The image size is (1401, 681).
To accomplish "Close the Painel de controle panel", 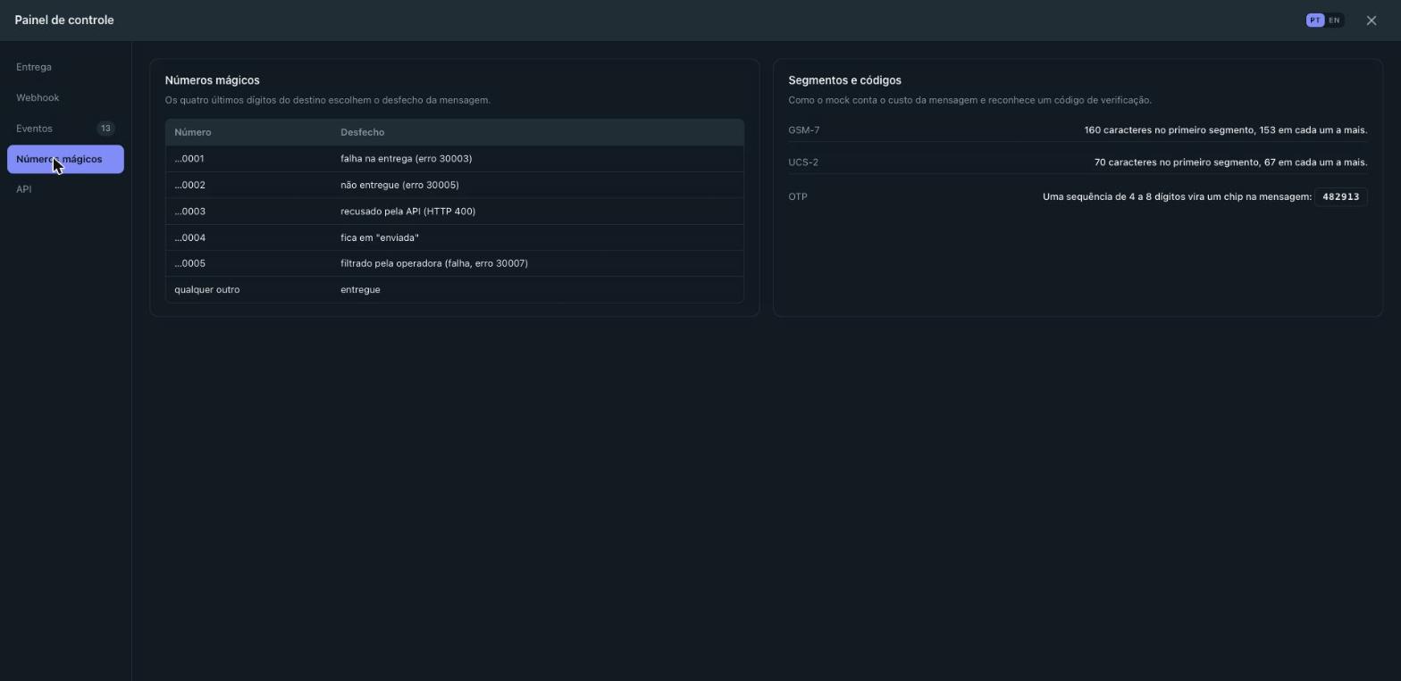I will pyautogui.click(x=1372, y=21).
